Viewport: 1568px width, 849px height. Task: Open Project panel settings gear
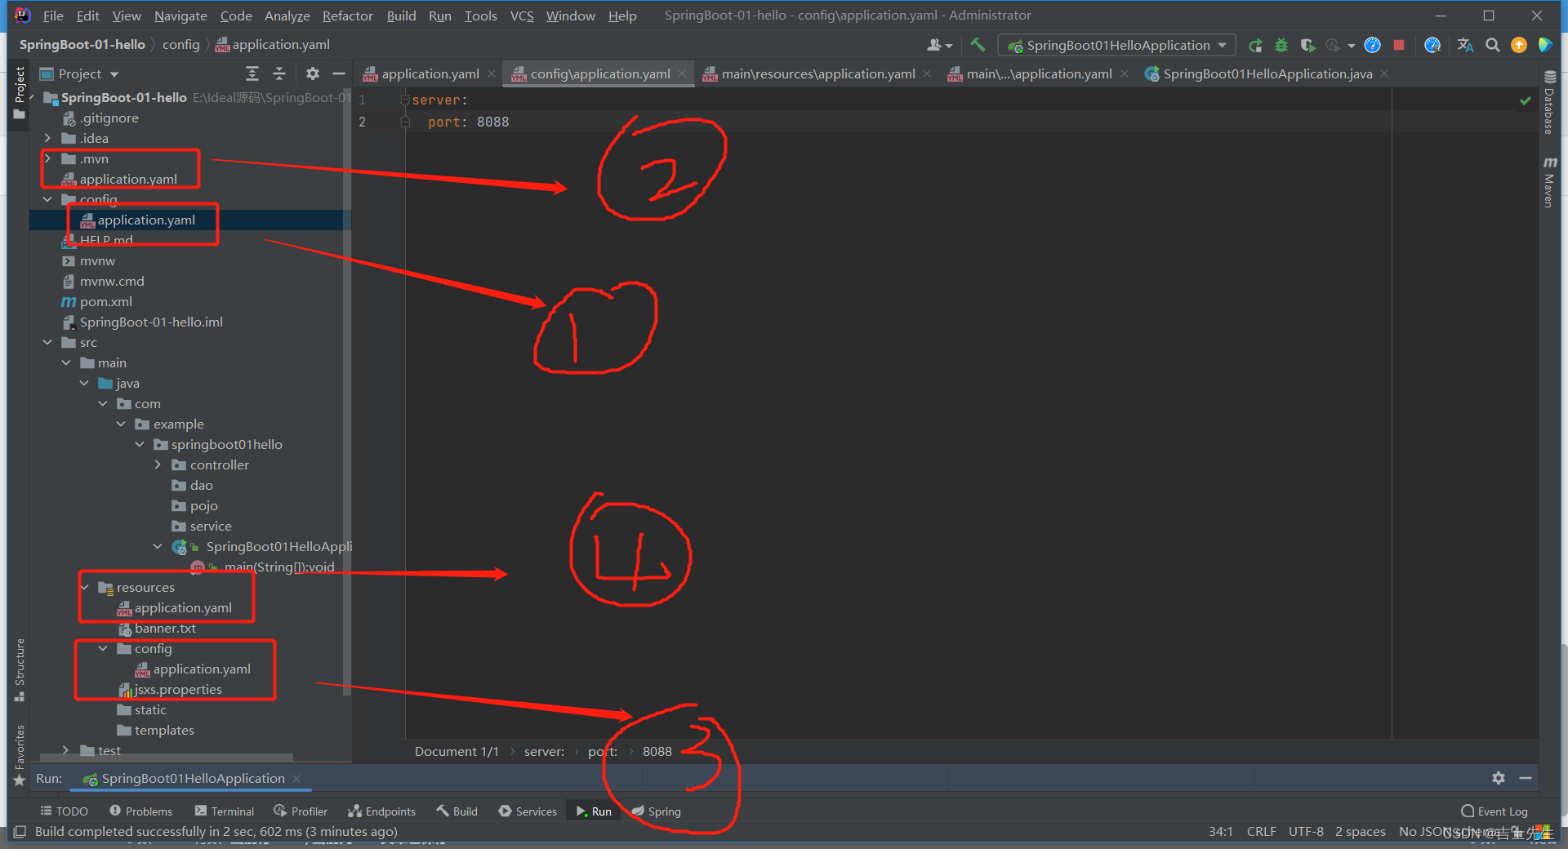(312, 73)
